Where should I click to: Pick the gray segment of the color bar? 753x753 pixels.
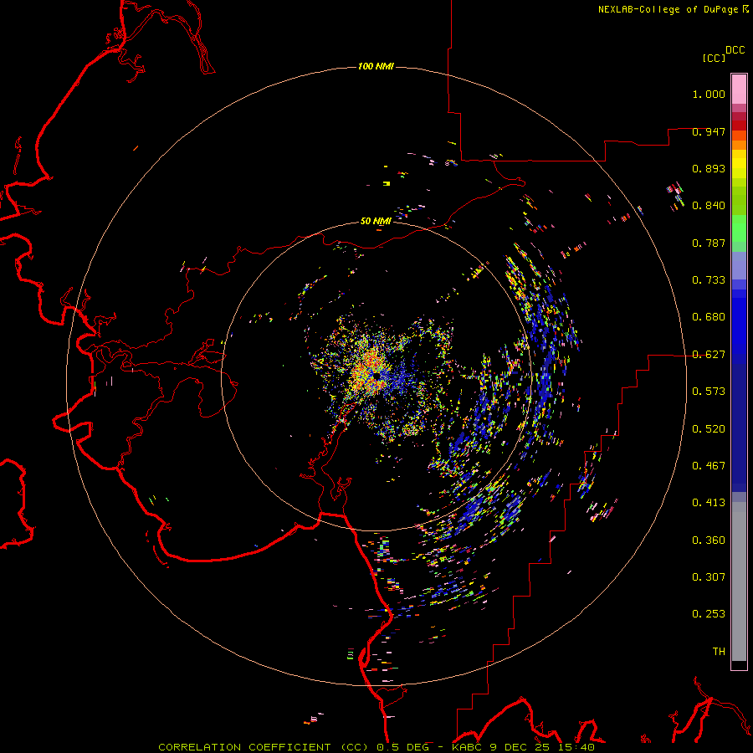(x=739, y=581)
